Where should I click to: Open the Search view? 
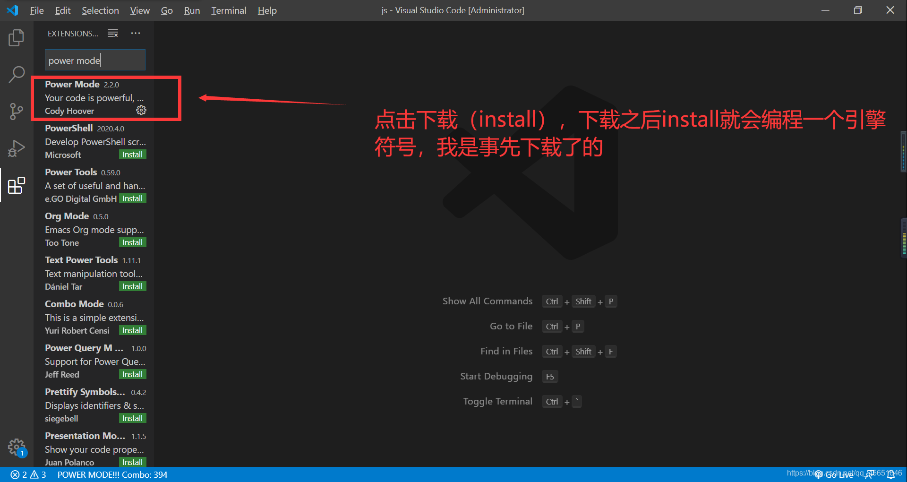[17, 74]
